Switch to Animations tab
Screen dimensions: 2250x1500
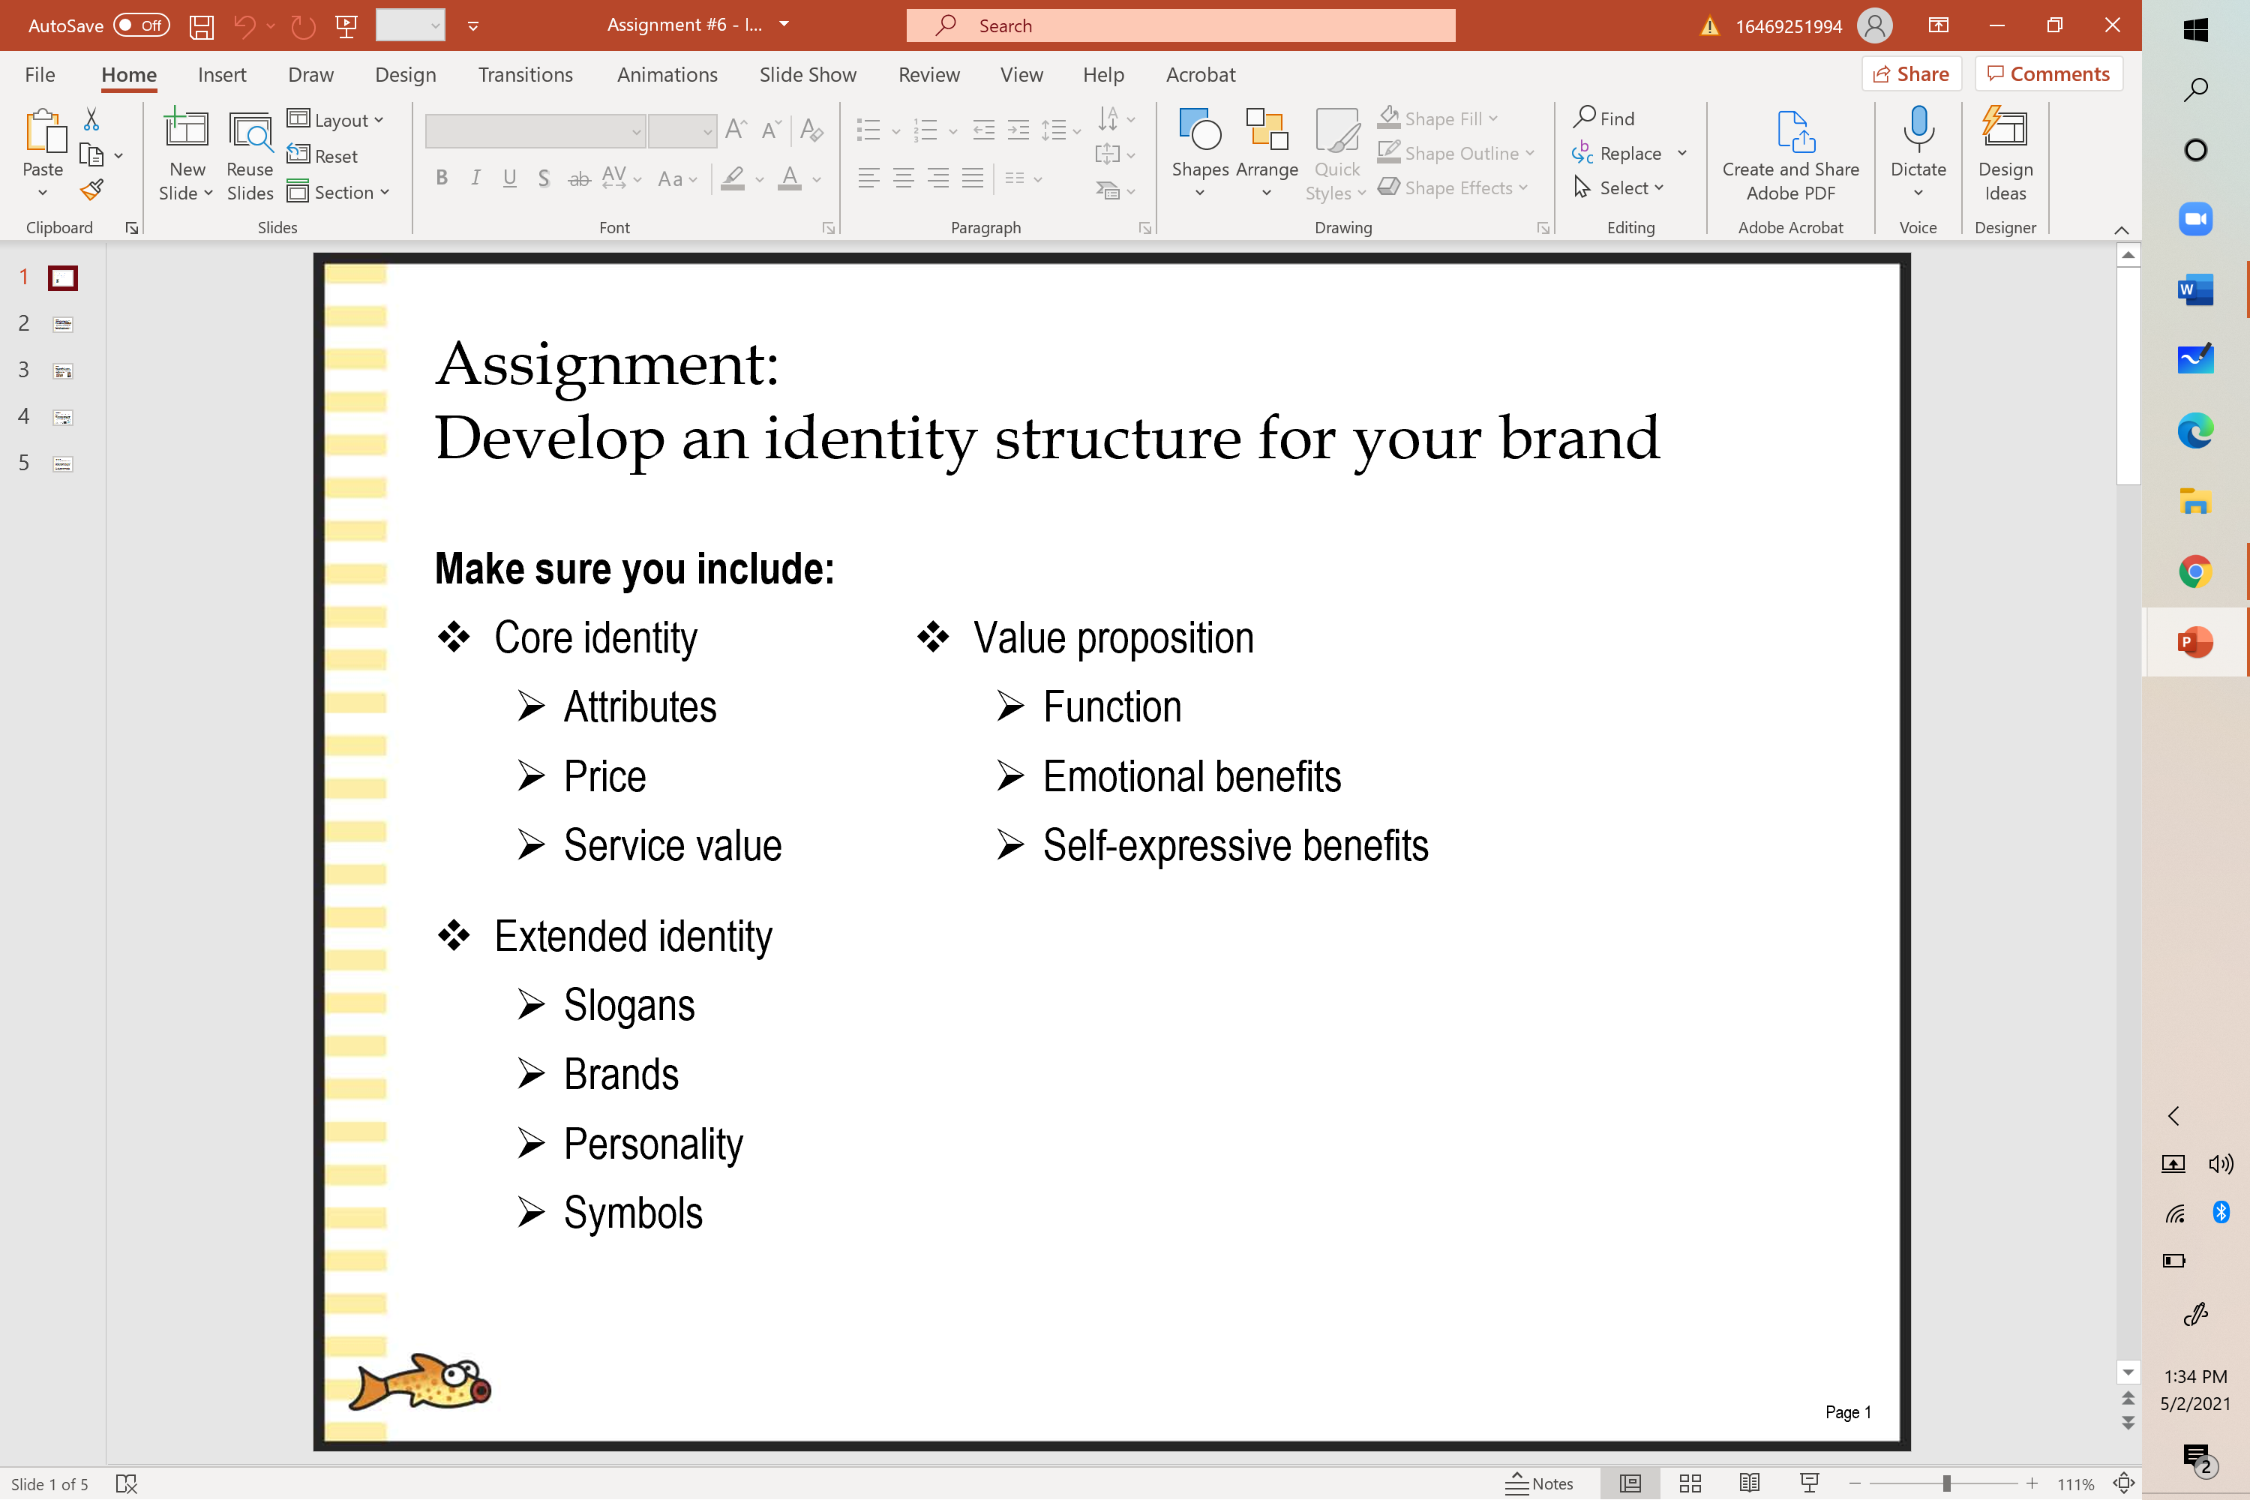(x=667, y=74)
